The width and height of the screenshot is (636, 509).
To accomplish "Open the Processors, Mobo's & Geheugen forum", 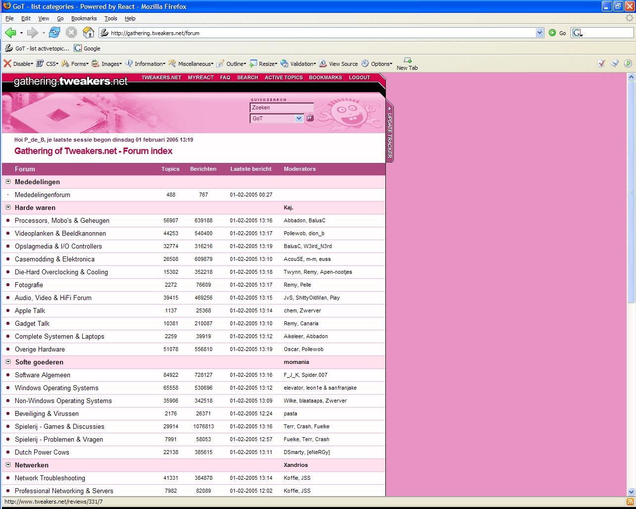I will (62, 220).
